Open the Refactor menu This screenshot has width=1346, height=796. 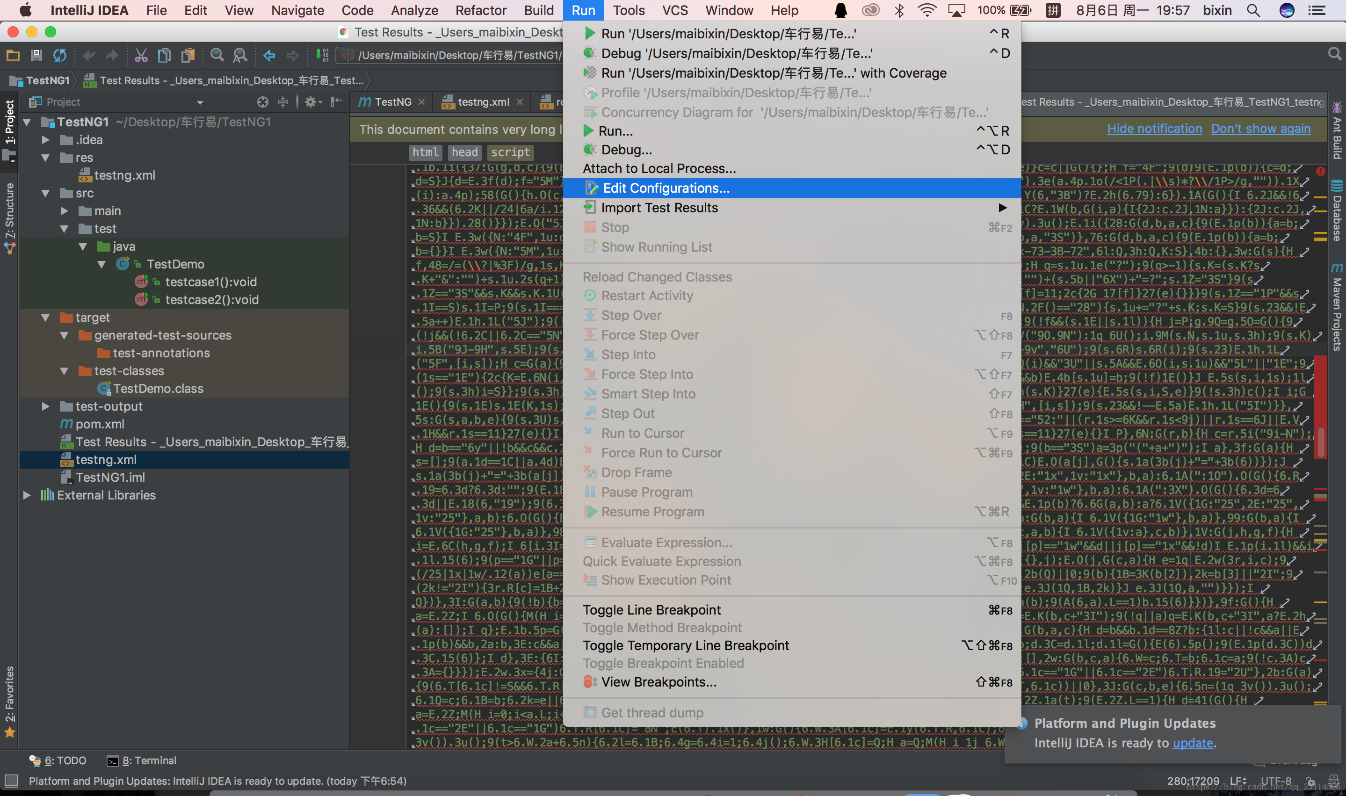tap(481, 10)
